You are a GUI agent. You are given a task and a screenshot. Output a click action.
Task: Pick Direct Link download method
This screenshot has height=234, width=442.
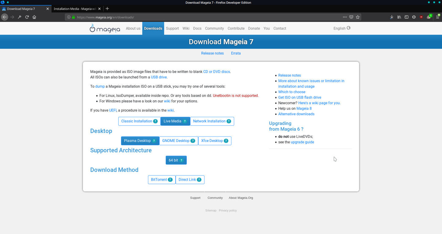point(190,180)
